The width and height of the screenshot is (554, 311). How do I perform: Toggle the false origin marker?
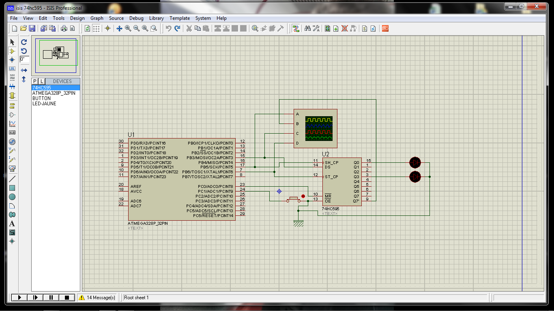point(107,28)
